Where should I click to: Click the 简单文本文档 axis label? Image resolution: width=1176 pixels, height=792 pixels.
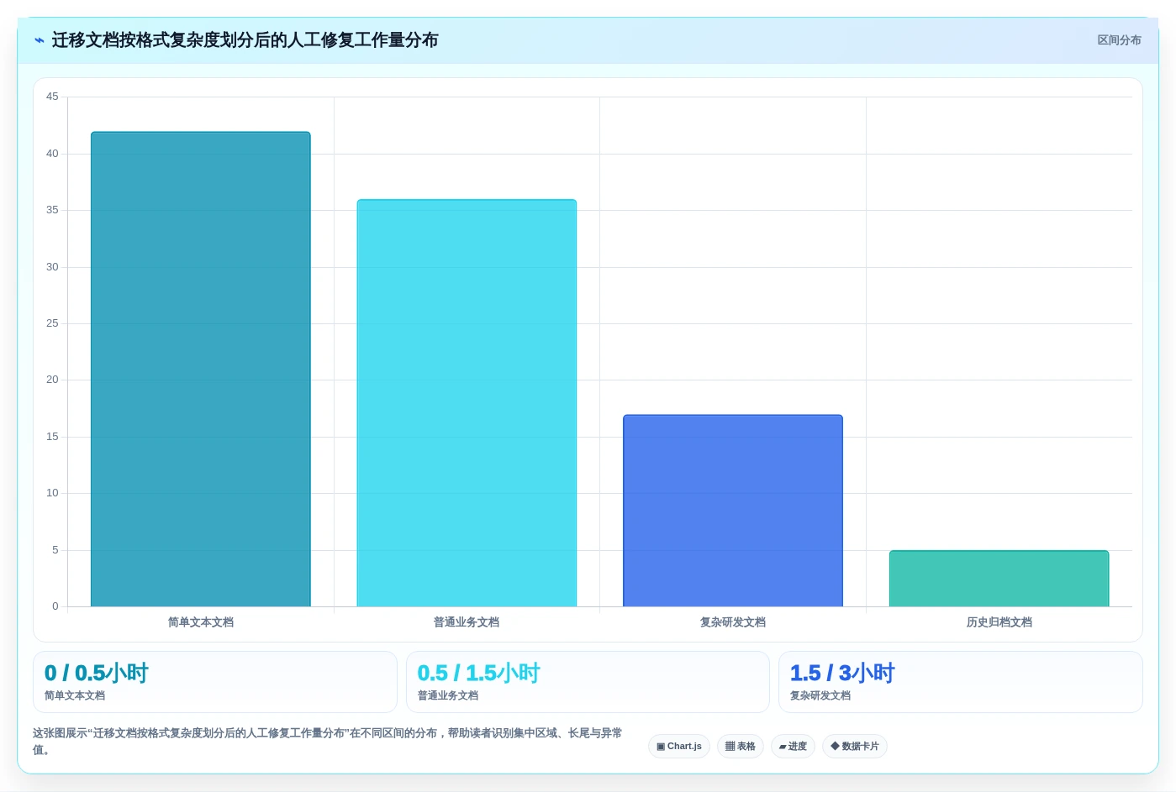pos(201,622)
